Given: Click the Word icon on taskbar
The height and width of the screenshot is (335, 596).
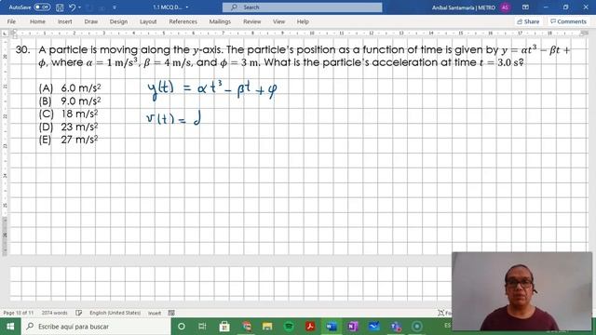Looking at the screenshot, I should [x=332, y=327].
